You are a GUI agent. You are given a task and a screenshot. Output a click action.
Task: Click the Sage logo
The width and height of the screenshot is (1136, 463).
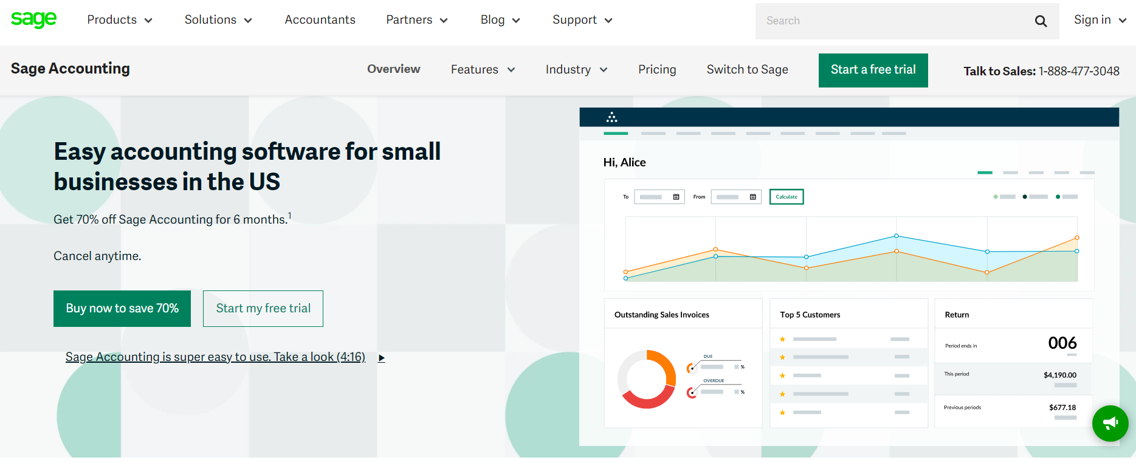(33, 19)
